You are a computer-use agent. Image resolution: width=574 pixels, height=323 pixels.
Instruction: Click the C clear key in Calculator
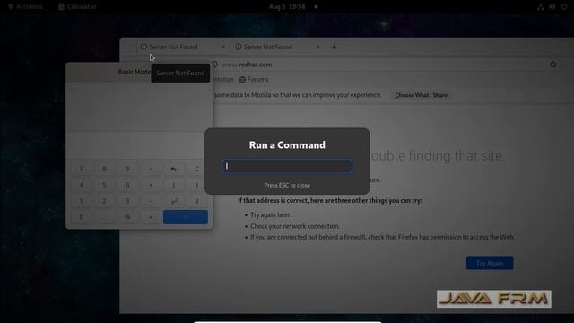click(197, 169)
